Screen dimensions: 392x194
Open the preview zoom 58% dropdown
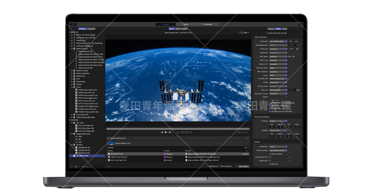pyautogui.click(x=246, y=33)
